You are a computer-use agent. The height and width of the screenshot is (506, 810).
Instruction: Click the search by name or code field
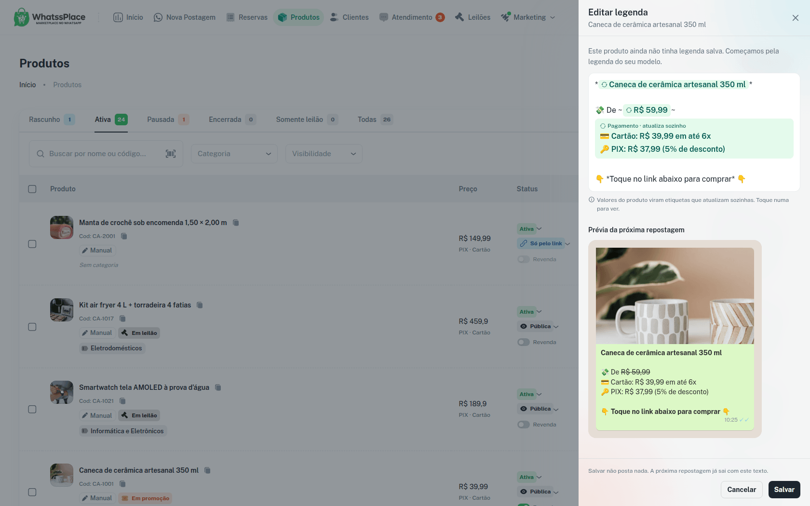pos(106,154)
